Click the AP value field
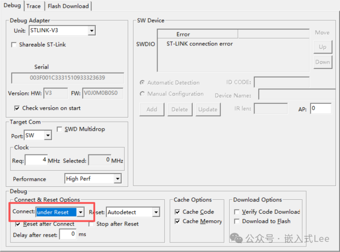The width and height of the screenshot is (340, 252). point(321,108)
